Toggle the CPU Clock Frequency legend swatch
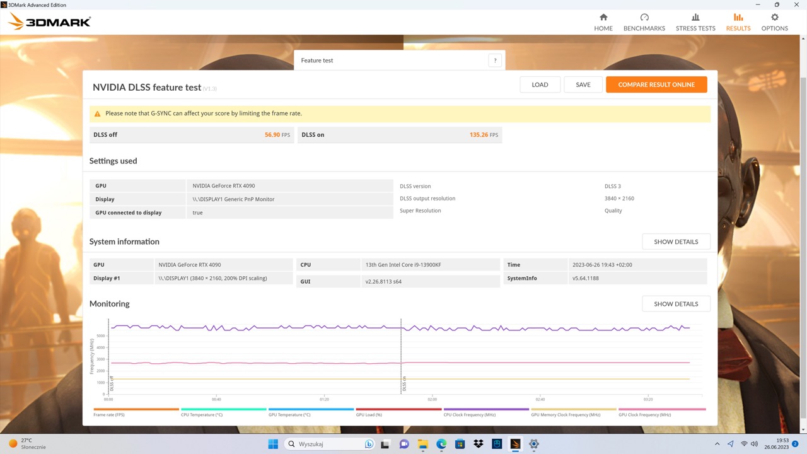Viewport: 807px width, 454px height. 486,409
